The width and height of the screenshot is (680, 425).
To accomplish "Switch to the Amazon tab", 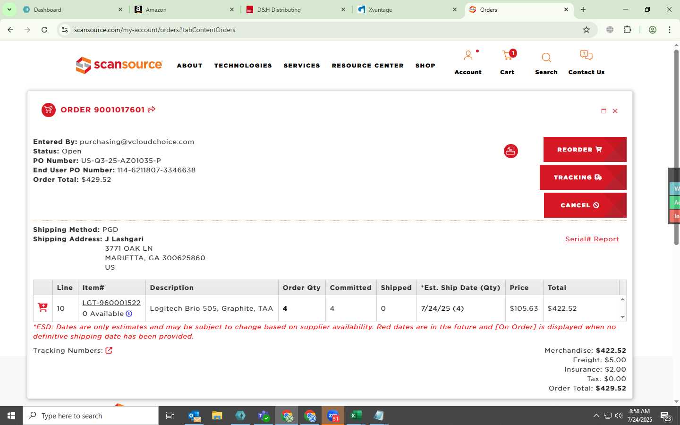I will point(183,9).
